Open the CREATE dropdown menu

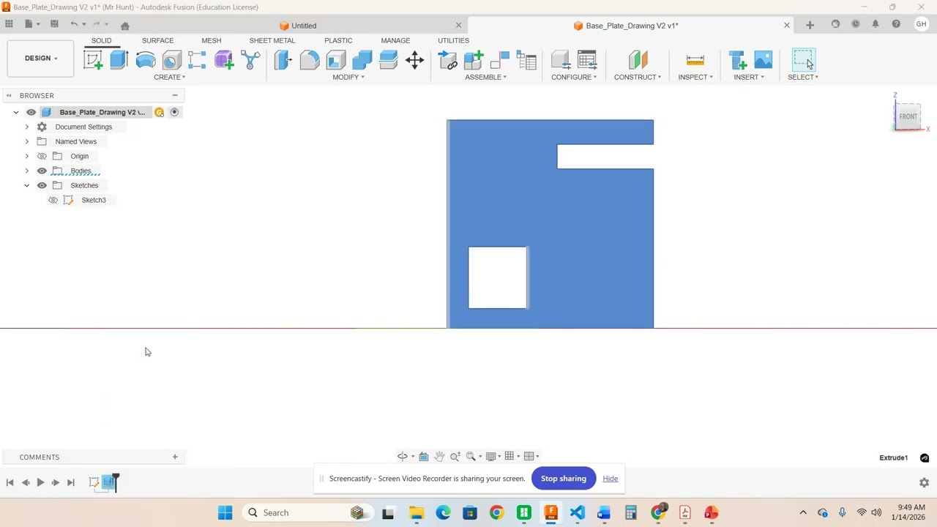coord(169,77)
